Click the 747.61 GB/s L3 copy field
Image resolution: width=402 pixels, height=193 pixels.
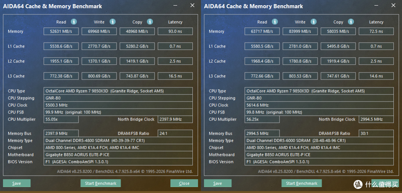point(338,76)
